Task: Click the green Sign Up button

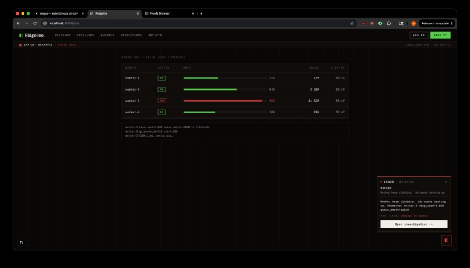Action: [440, 35]
